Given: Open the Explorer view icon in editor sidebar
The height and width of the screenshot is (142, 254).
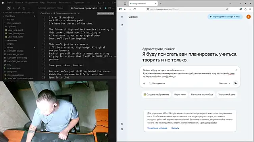Looking at the screenshot, I should click(x=9, y=8).
